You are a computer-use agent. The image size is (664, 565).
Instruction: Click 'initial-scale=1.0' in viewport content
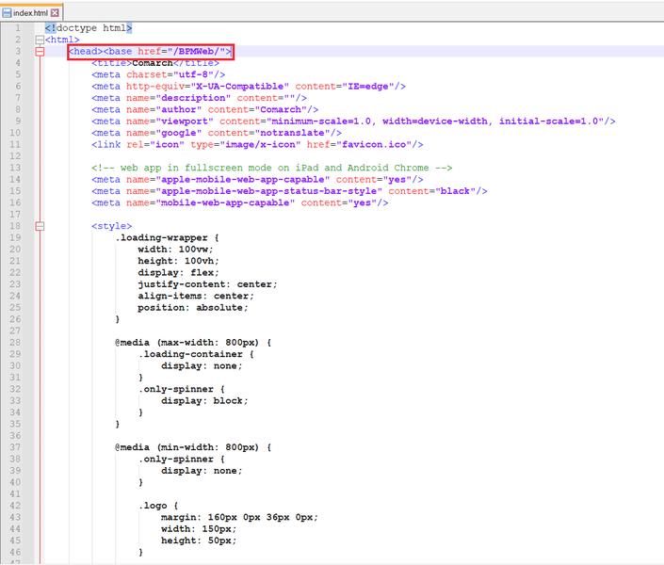click(x=548, y=121)
